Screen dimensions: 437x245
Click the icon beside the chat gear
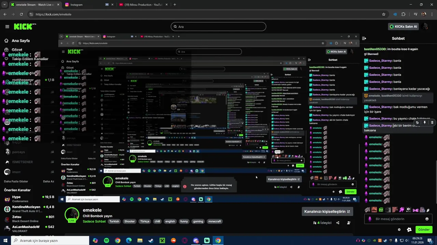coord(409,230)
